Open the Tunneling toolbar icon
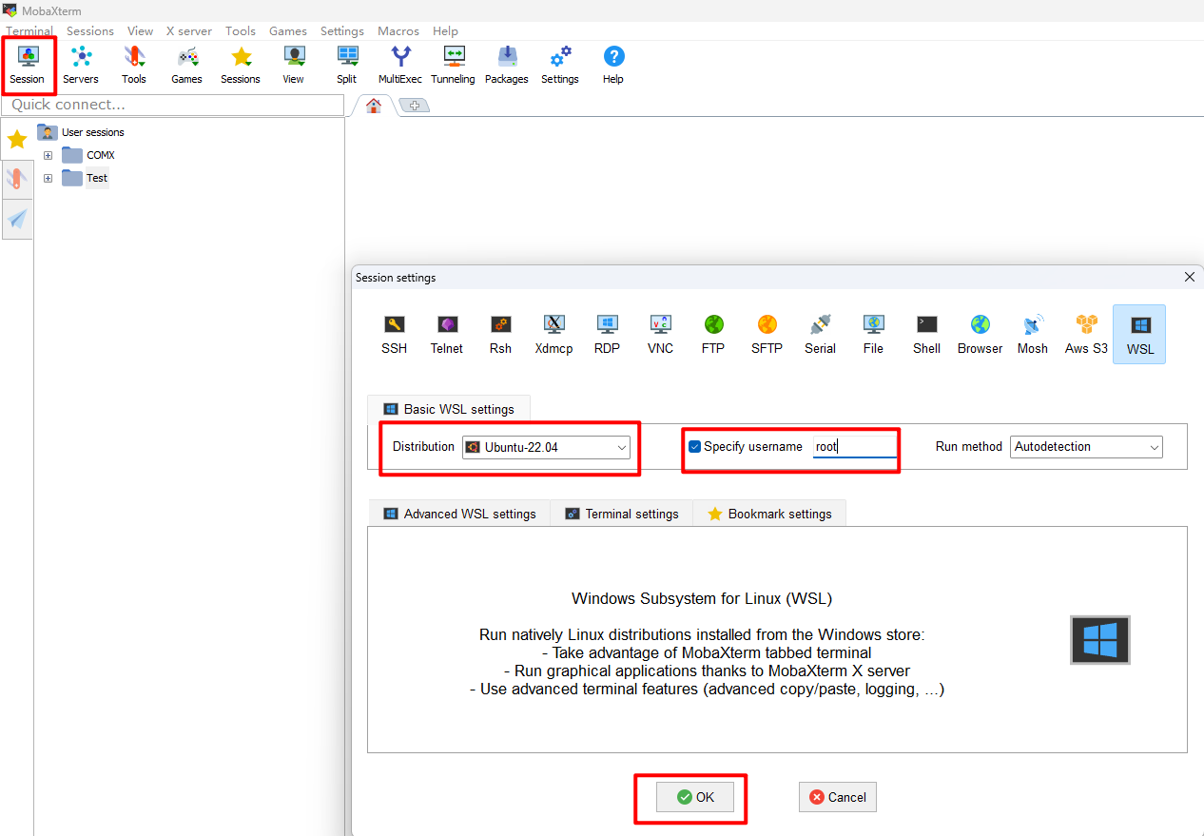1204x836 pixels. 454,65
